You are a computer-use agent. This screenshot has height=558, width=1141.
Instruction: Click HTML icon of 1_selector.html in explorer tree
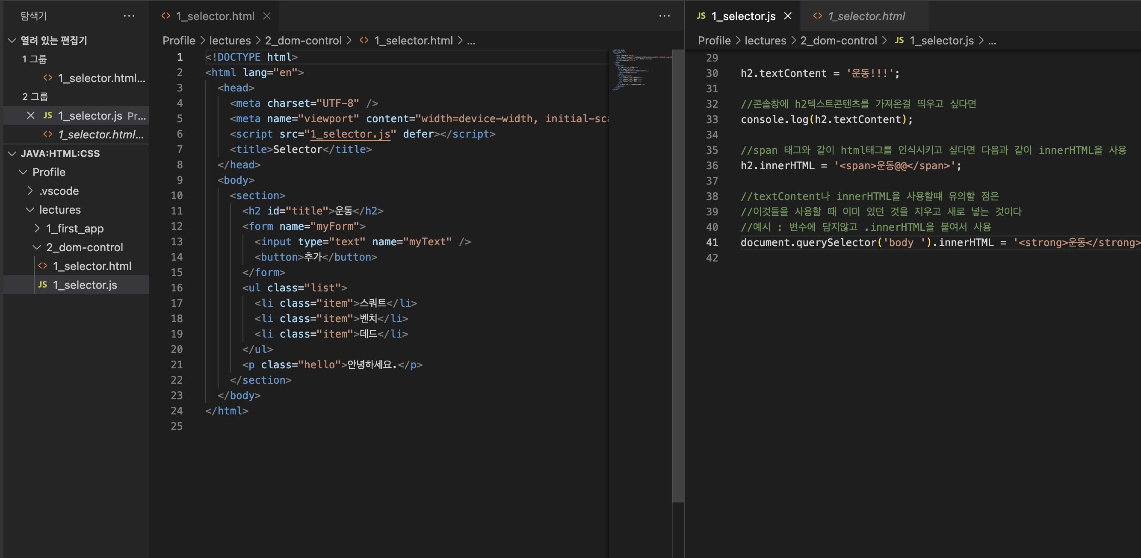[x=43, y=266]
